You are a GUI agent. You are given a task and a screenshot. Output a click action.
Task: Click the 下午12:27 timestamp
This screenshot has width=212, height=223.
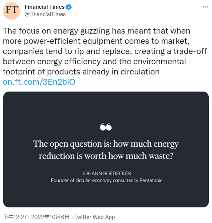point(15,217)
